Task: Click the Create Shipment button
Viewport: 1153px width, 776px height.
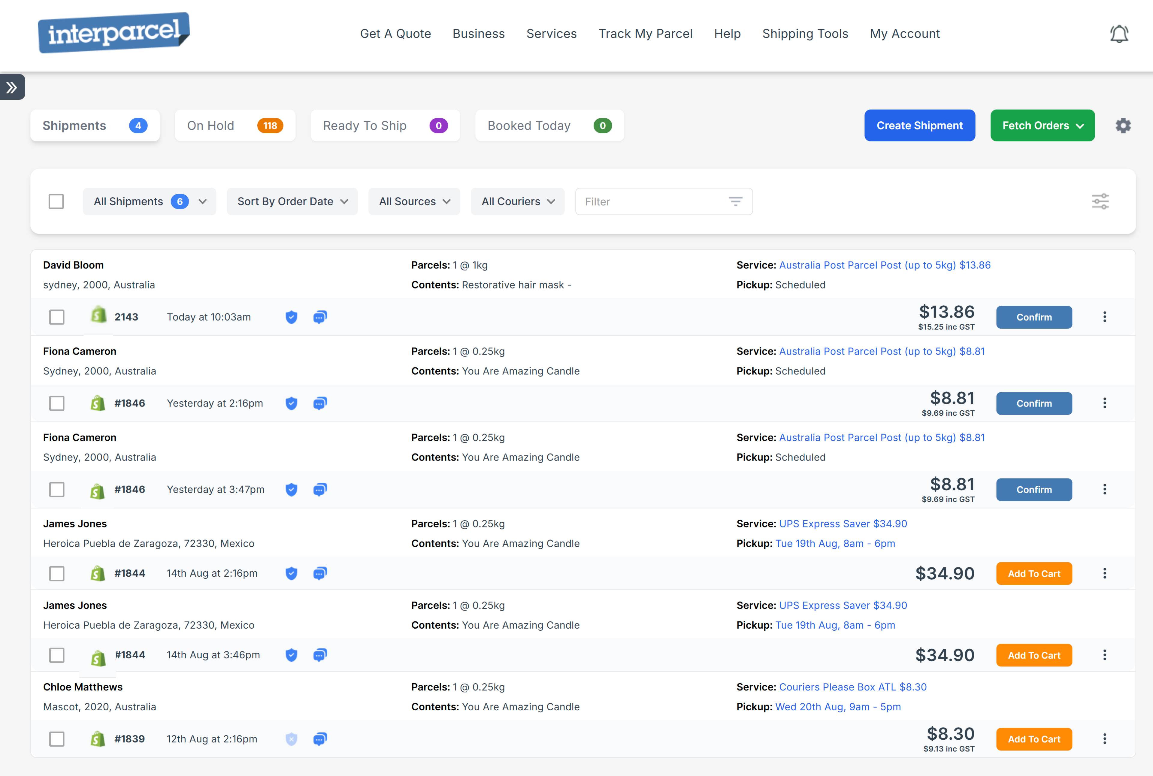Action: click(919, 125)
